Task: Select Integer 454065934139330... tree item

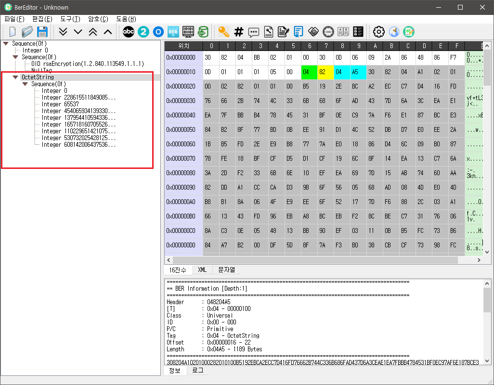Action: 79,111
